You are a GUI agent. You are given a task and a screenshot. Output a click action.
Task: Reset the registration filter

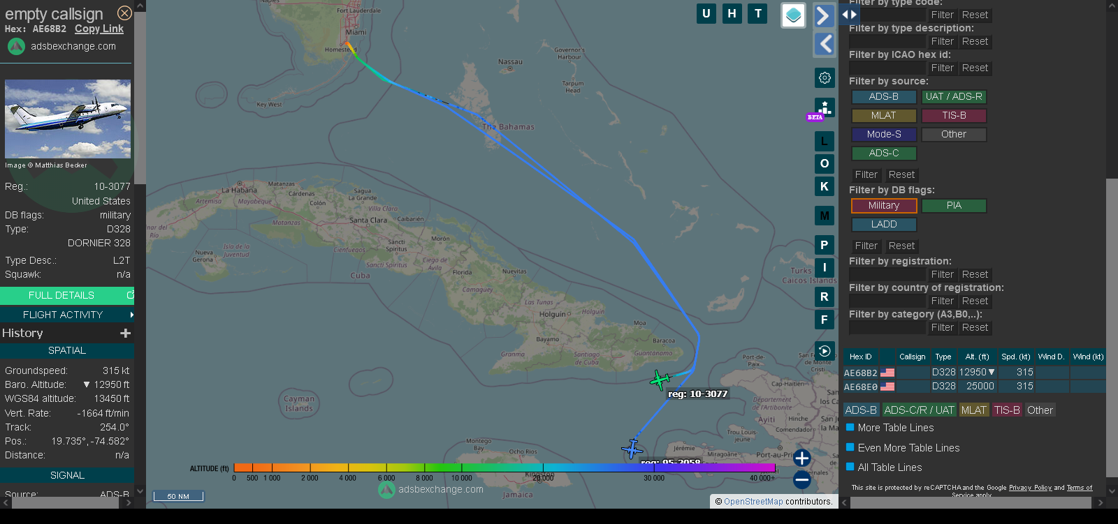(975, 274)
